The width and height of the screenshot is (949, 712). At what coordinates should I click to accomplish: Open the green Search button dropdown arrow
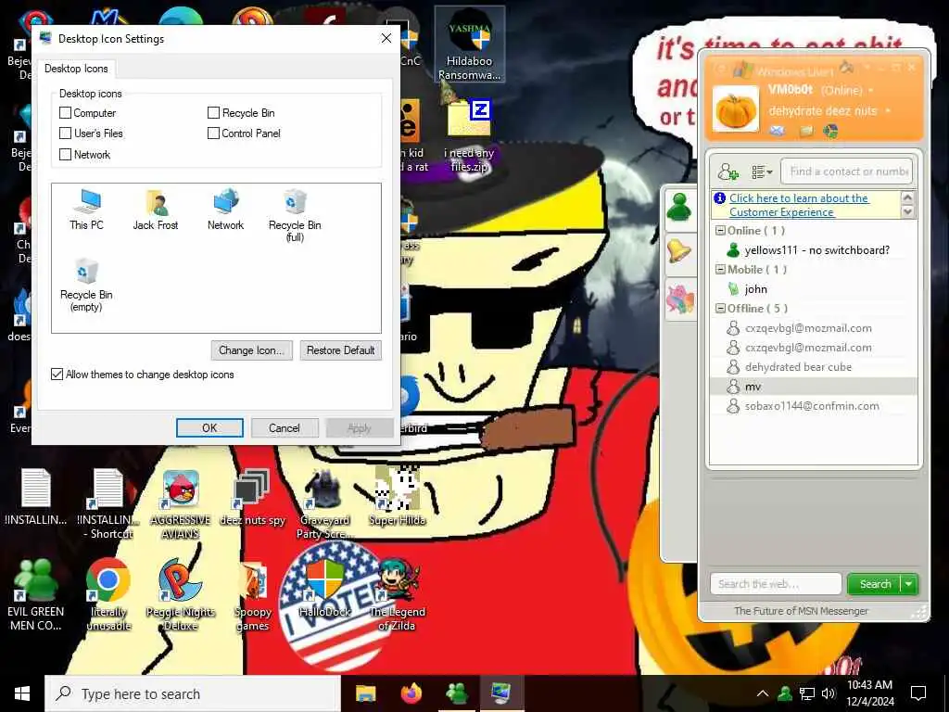(909, 584)
